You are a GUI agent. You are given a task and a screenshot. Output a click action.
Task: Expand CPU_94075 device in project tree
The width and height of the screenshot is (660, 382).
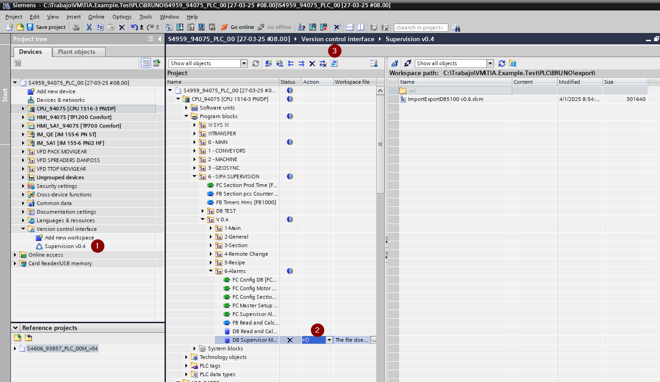click(23, 109)
